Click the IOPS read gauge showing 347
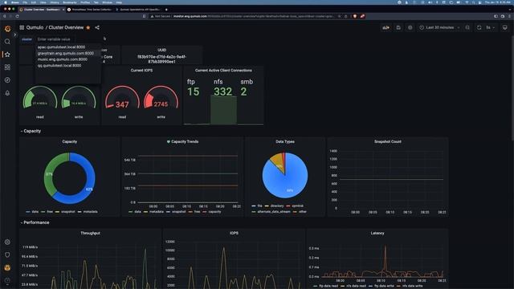514x289 pixels. (x=122, y=97)
